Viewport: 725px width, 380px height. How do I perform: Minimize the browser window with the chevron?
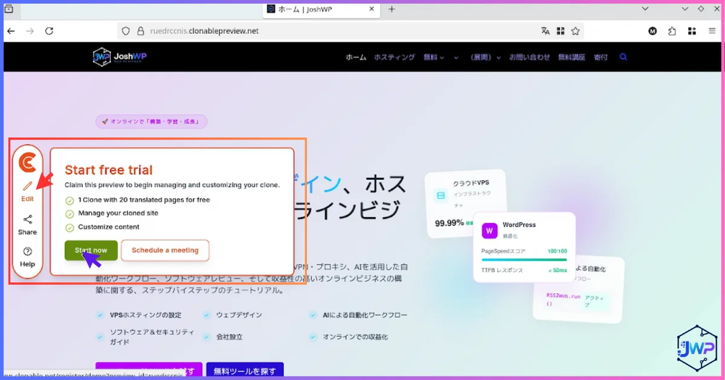pyautogui.click(x=685, y=9)
